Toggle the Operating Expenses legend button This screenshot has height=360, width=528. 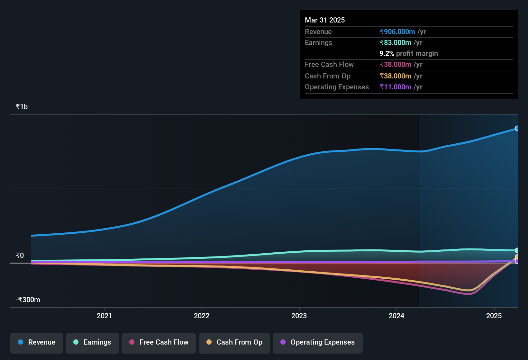click(318, 343)
